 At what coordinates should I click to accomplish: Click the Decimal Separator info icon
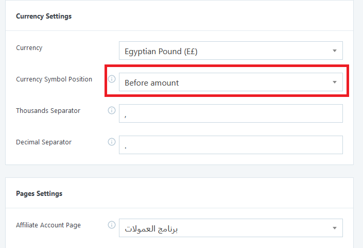coord(112,142)
